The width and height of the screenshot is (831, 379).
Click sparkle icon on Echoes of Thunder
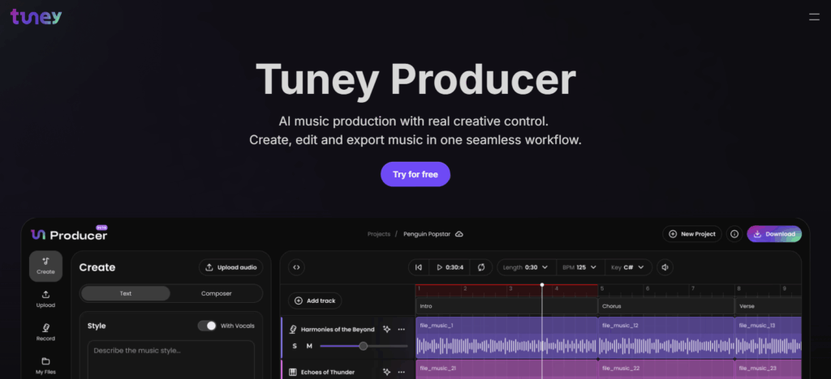point(387,373)
